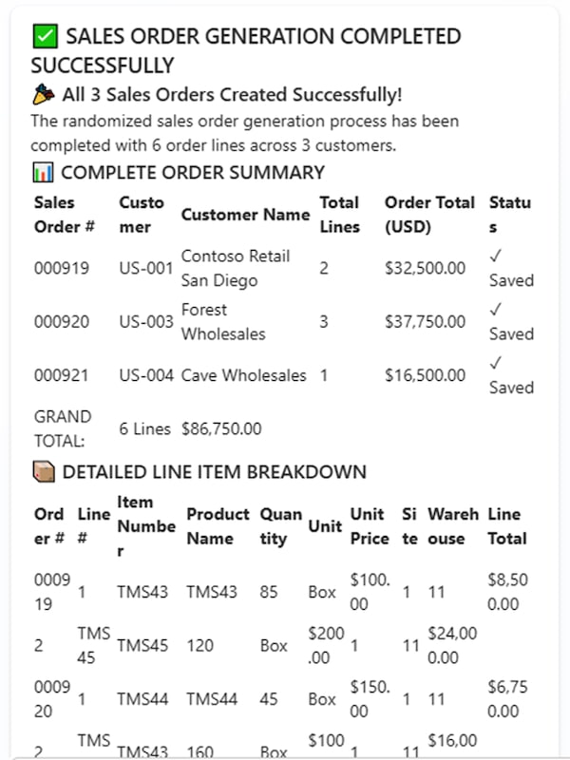Click the Detailed Line Item Breakdown heading
This screenshot has width=570, height=760.
[x=214, y=472]
